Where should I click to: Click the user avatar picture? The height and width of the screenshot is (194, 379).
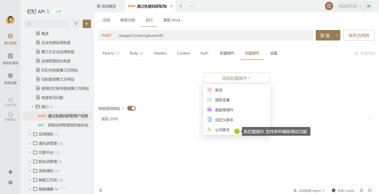pos(11,20)
